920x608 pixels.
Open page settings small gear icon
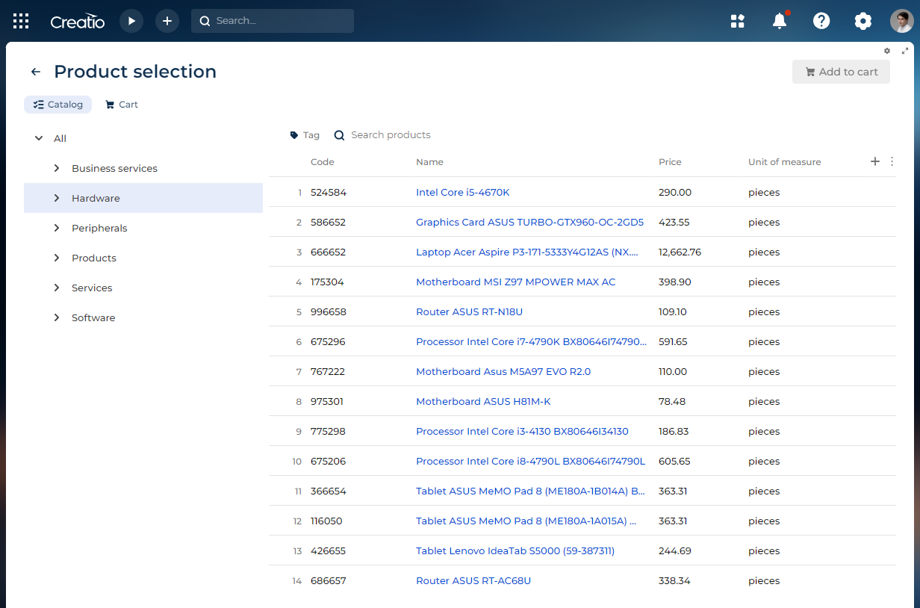pos(887,51)
